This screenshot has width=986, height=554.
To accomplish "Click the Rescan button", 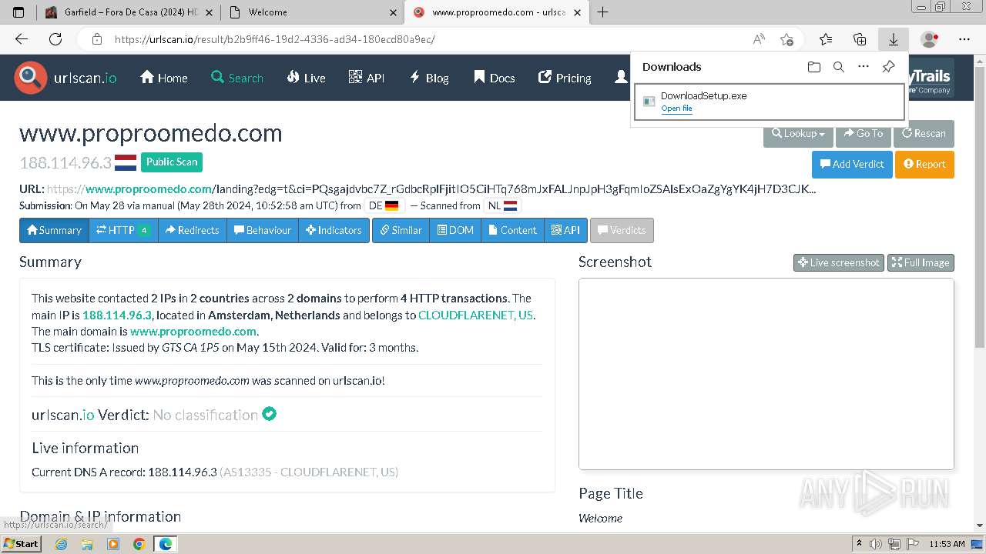I will (924, 133).
